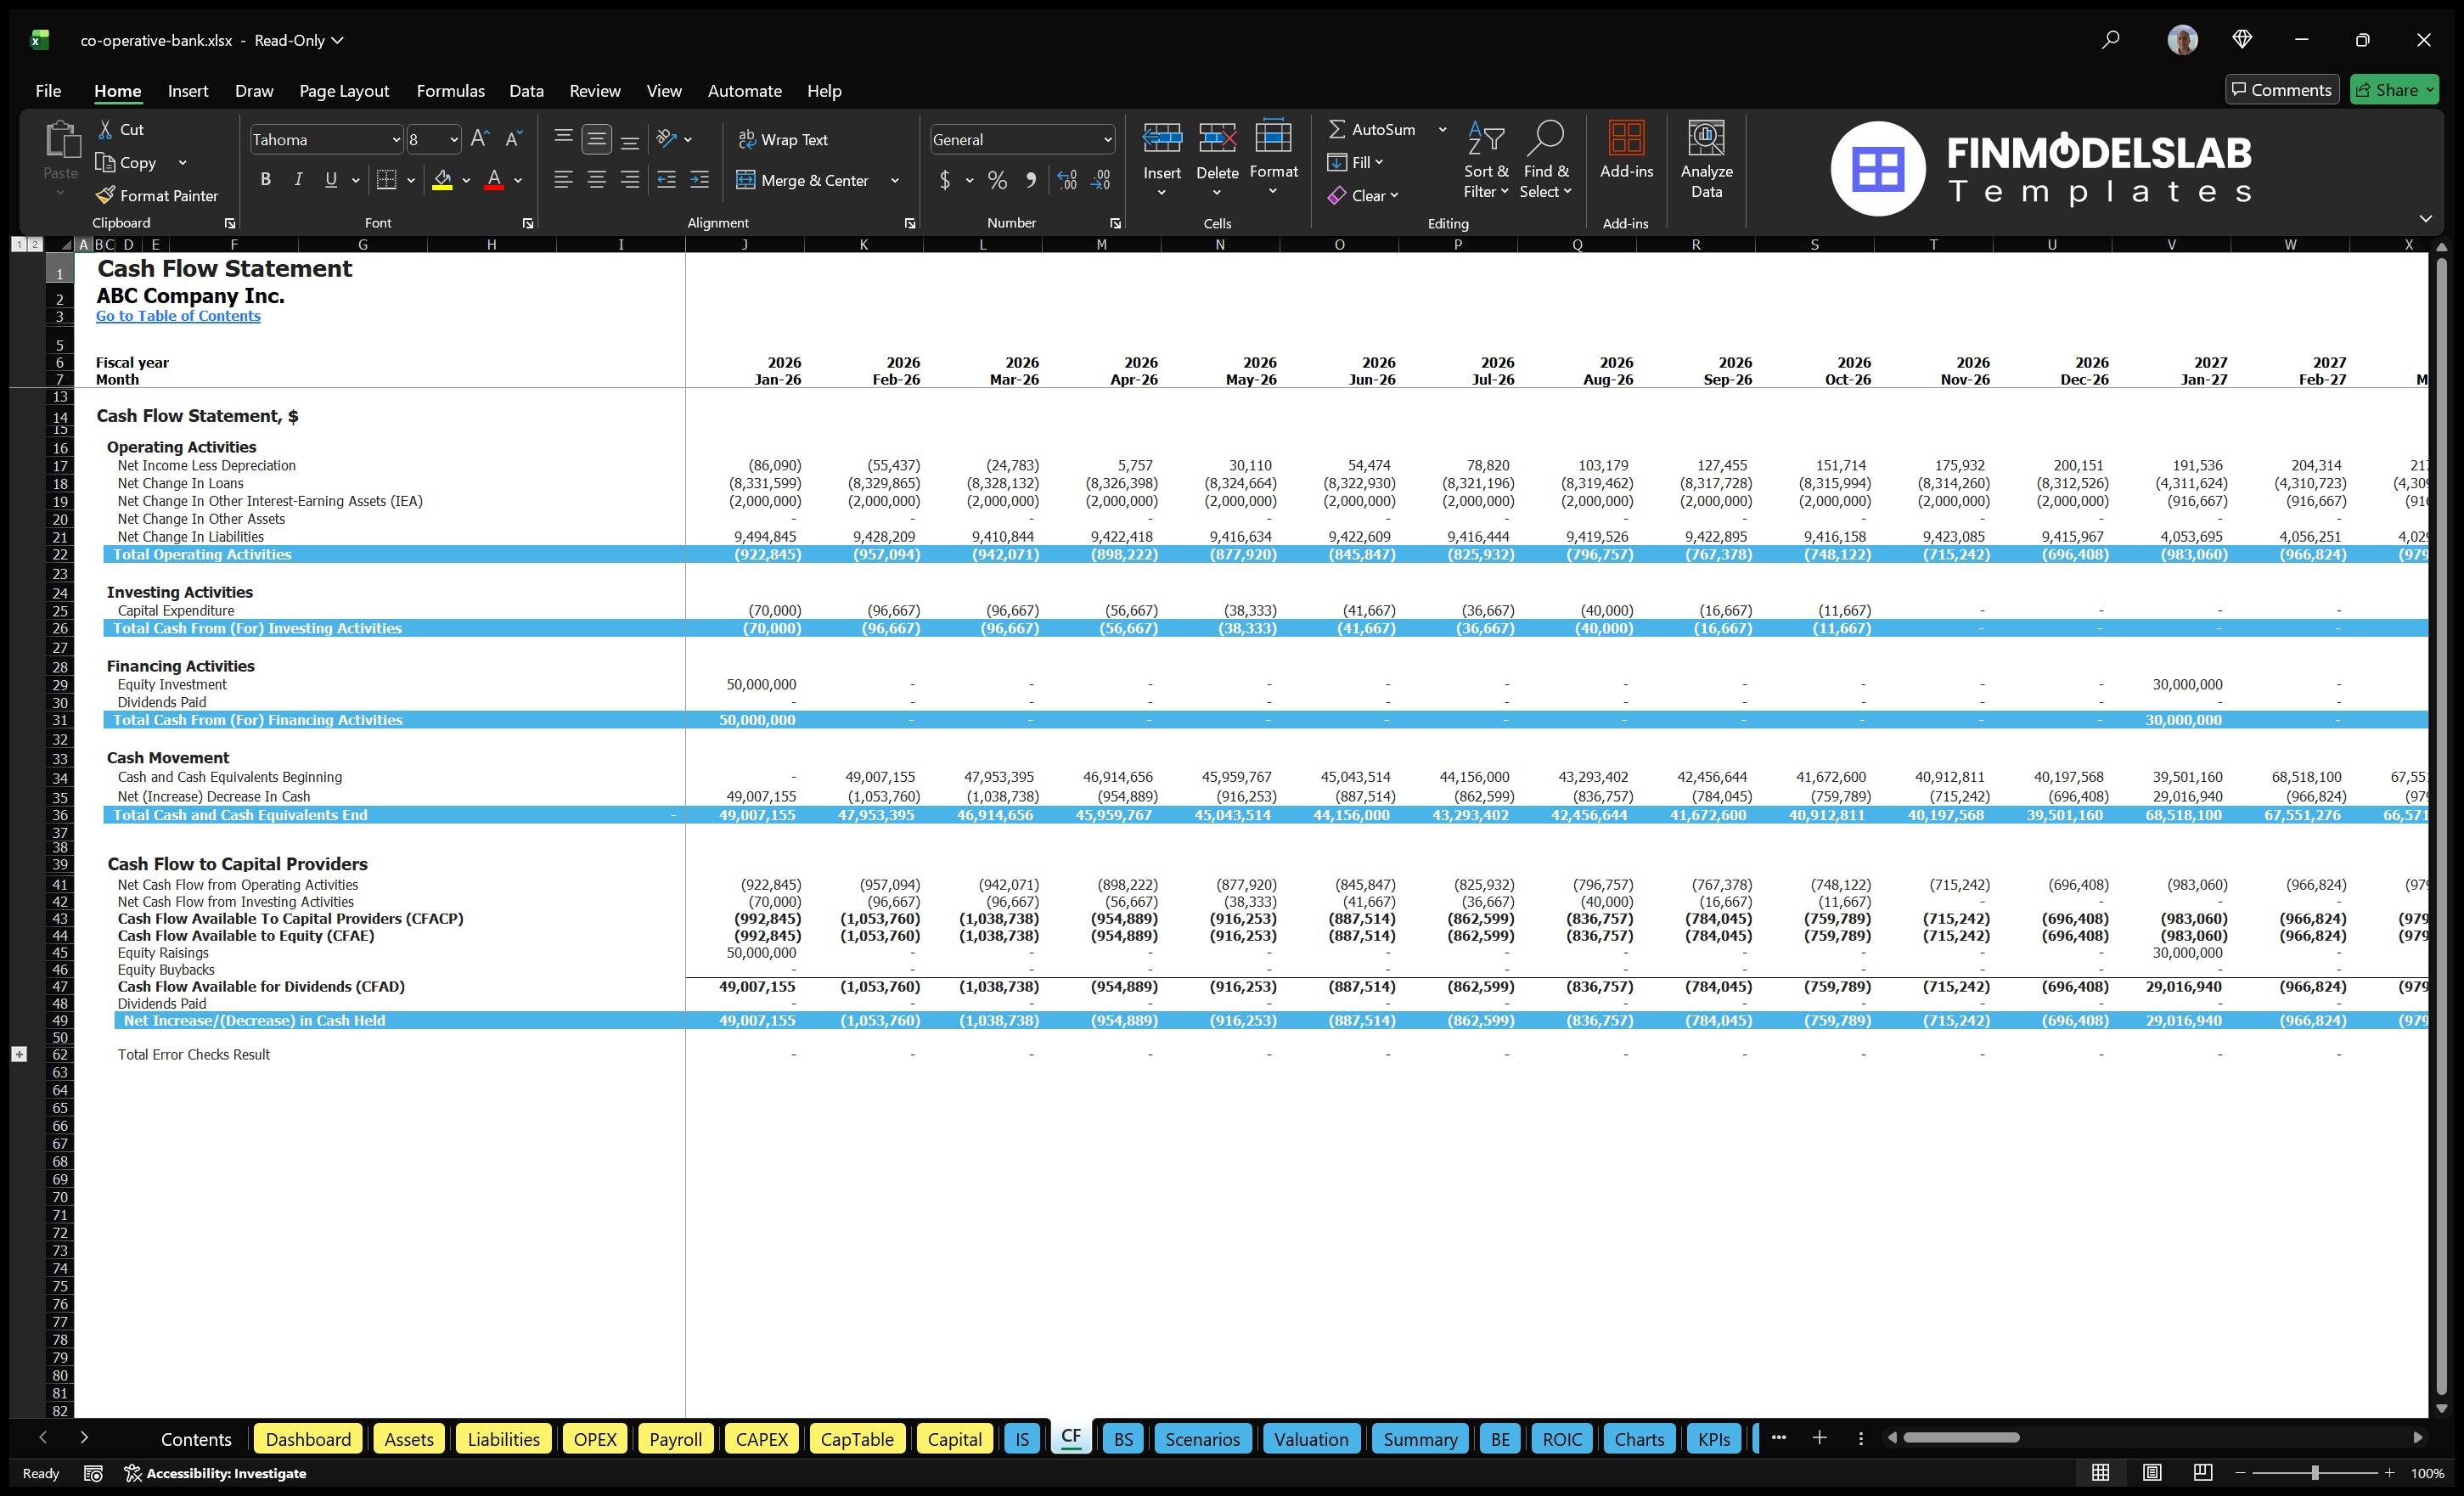Viewport: 2464px width, 1496px height.
Task: Launch Analyze Data
Action: [1707, 158]
